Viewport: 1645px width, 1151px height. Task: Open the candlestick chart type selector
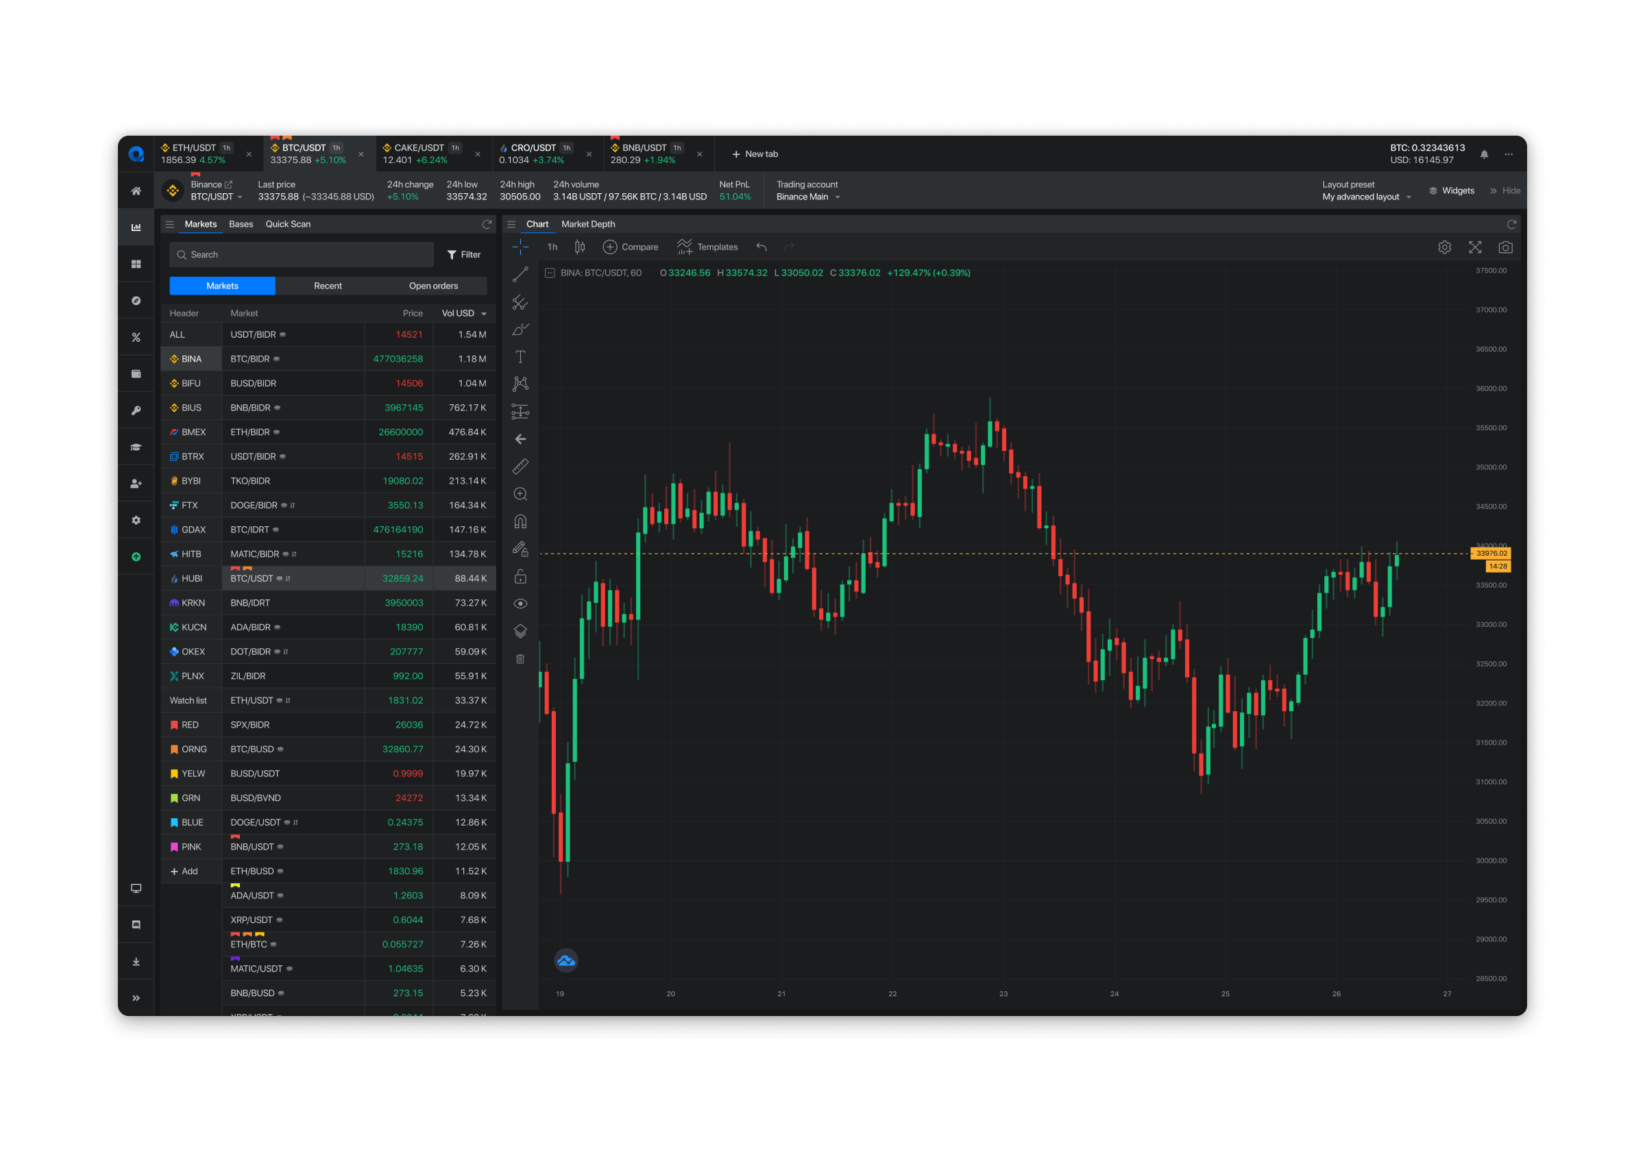coord(580,247)
